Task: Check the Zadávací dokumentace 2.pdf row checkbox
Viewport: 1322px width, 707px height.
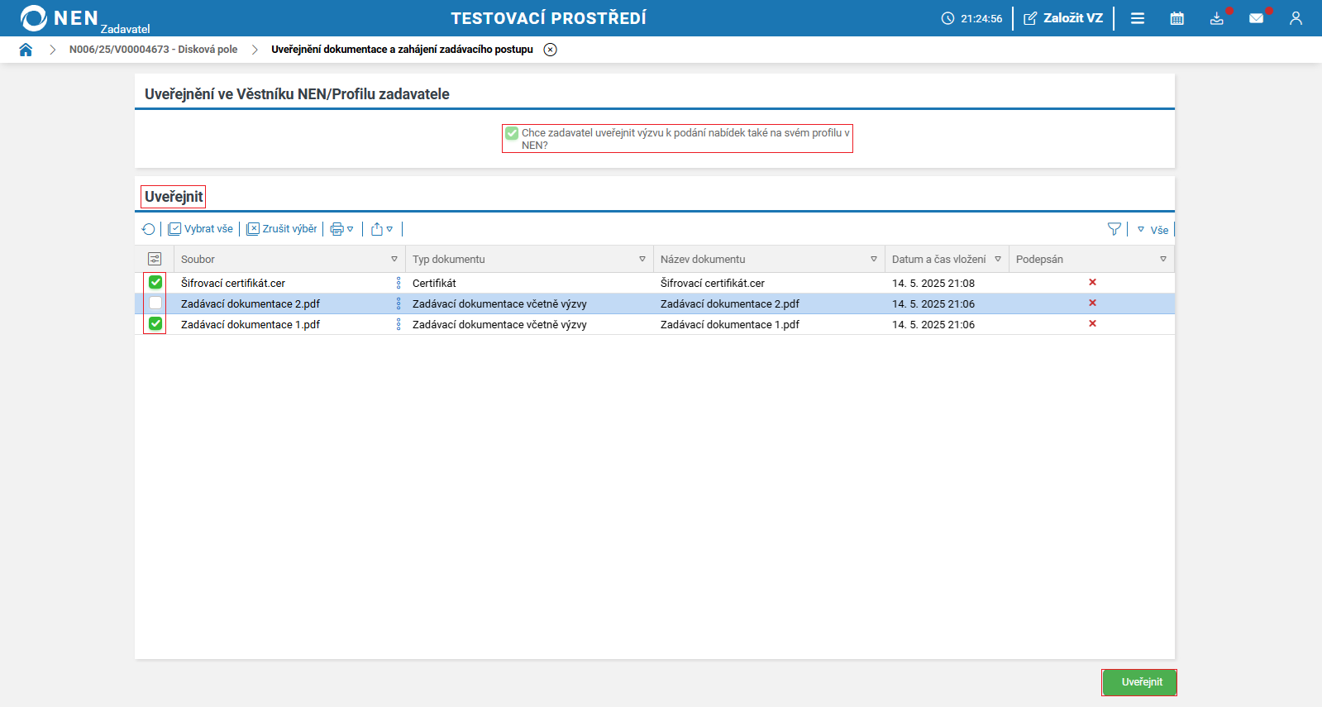Action: click(155, 303)
